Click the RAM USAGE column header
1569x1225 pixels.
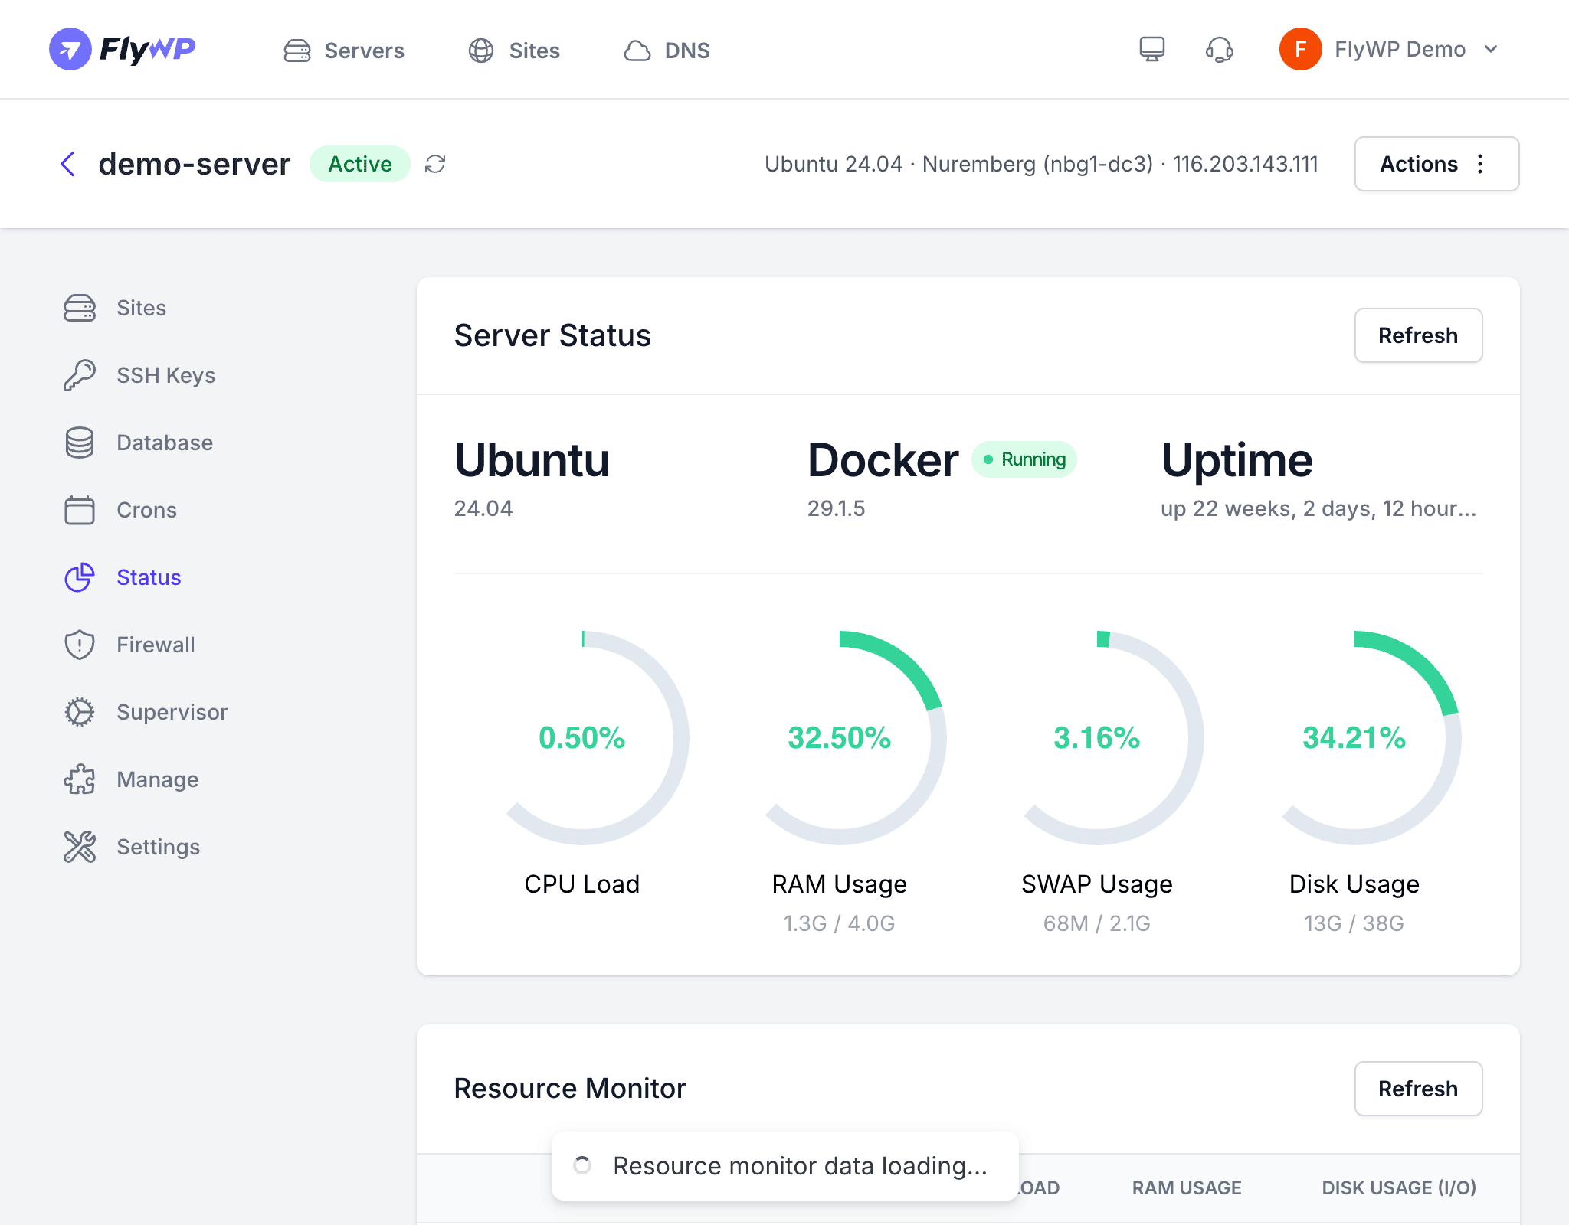pos(1187,1187)
